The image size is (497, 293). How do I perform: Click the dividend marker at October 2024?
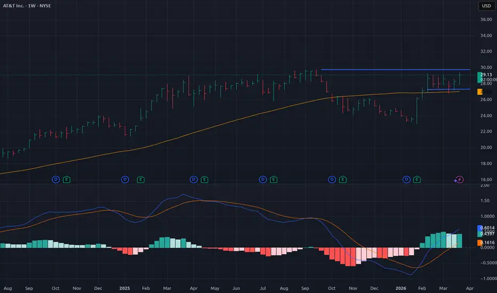pos(56,180)
